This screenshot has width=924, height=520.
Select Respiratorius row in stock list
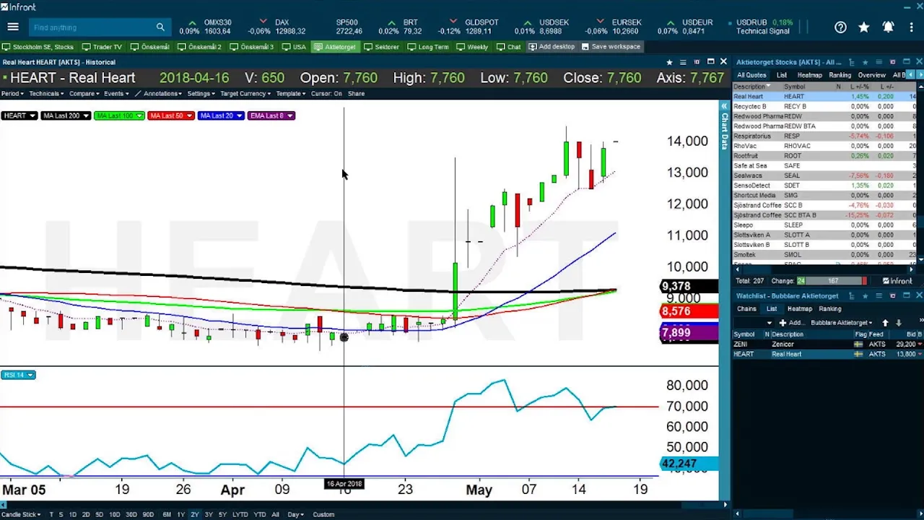[824, 136]
